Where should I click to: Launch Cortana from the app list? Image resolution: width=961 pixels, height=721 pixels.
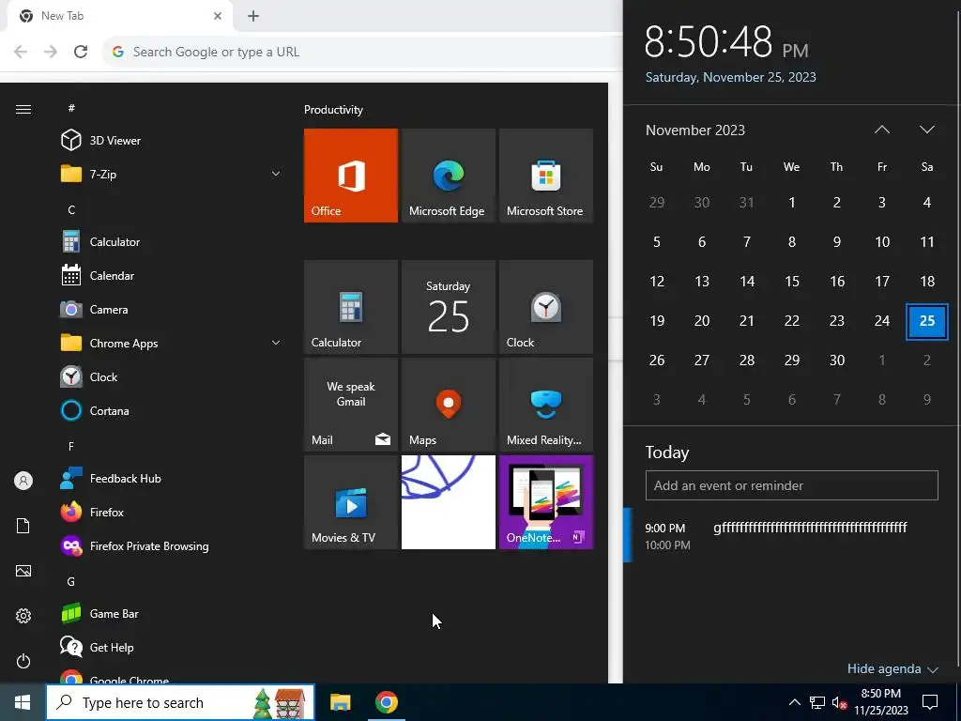coord(172,410)
